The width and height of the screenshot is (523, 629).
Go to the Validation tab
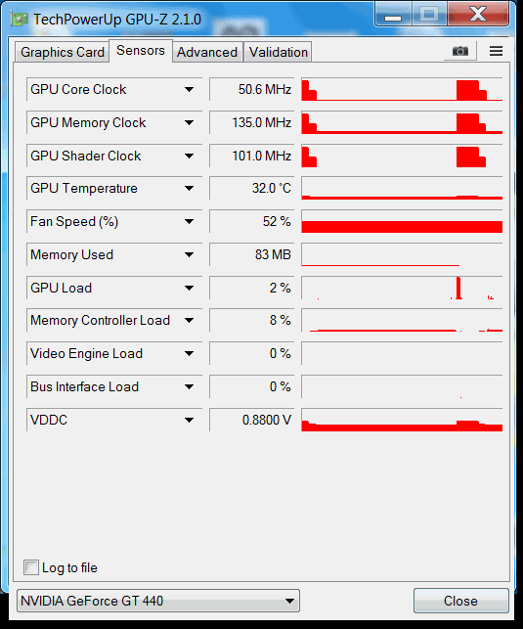279,52
